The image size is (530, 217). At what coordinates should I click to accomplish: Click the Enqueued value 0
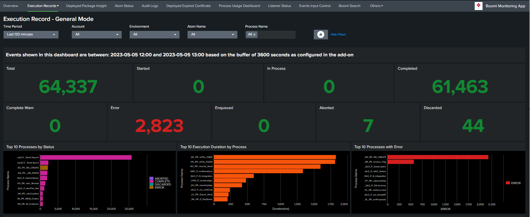[264, 126]
